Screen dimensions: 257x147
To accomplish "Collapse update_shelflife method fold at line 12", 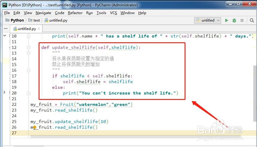I will click(x=28, y=47).
